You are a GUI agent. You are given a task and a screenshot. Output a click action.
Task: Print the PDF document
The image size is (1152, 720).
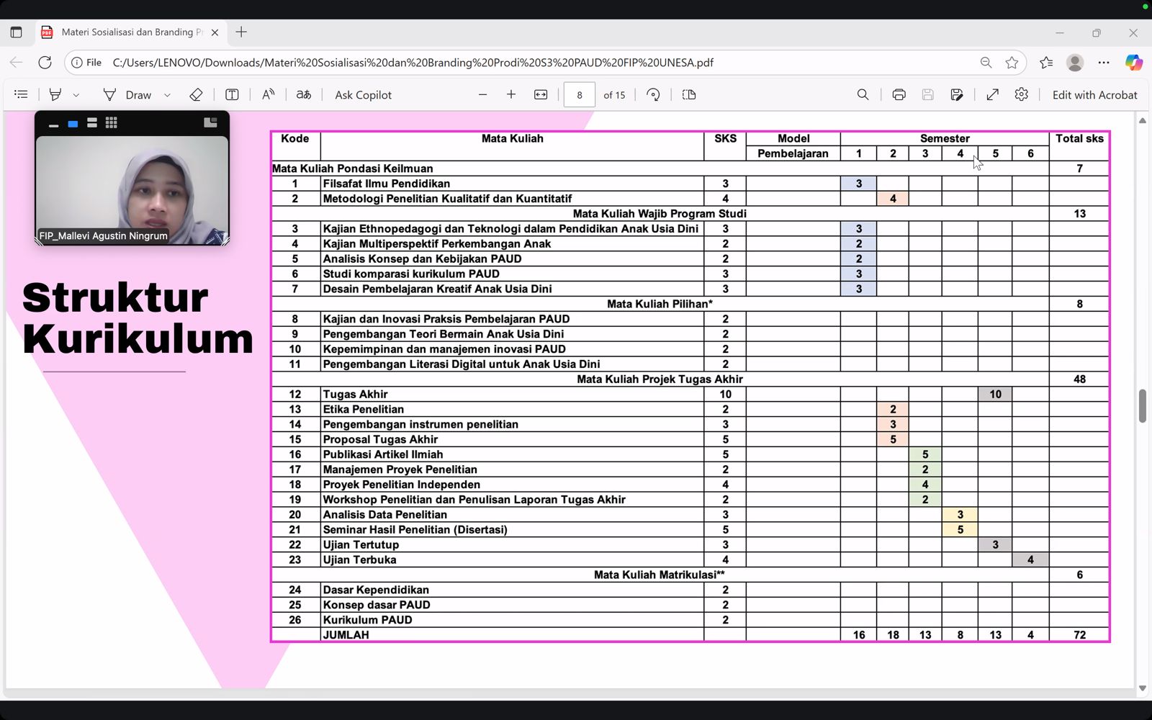899,94
